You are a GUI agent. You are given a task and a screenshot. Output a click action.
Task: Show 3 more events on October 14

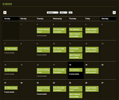9,74
